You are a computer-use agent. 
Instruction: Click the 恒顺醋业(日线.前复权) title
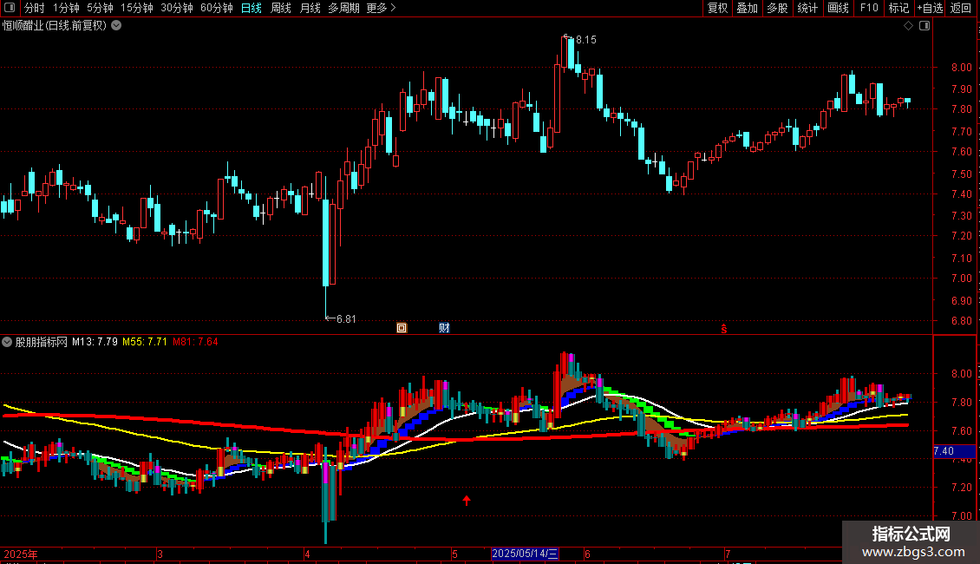tap(55, 26)
